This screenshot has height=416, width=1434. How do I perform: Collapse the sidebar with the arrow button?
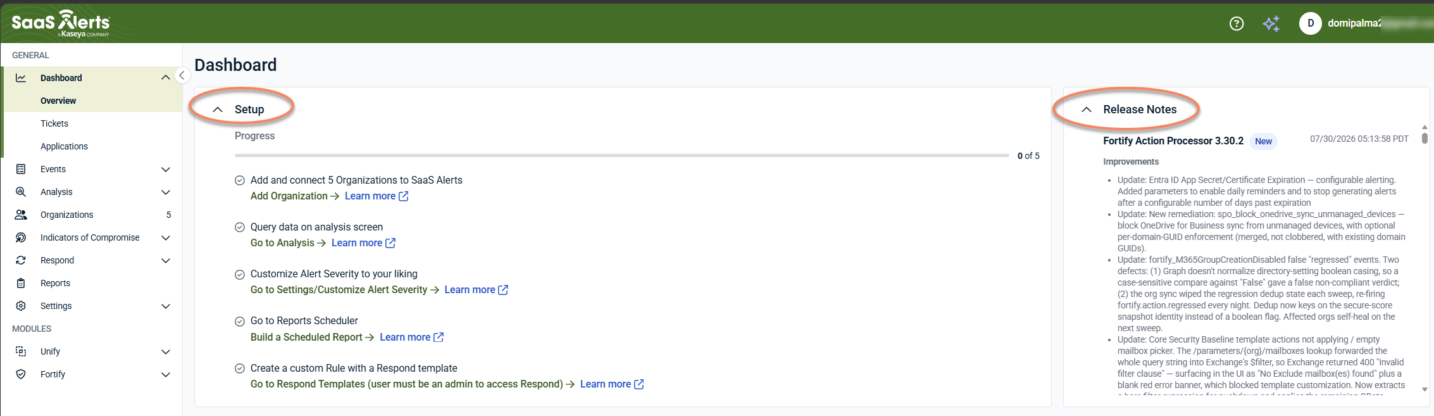(182, 75)
